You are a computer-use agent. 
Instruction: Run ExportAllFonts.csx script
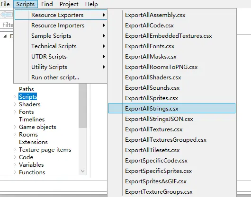[x=172, y=46]
